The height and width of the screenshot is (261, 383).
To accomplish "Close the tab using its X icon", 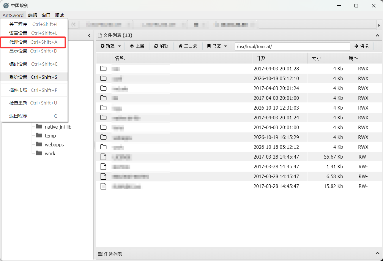I will pyautogui.click(x=74, y=24).
